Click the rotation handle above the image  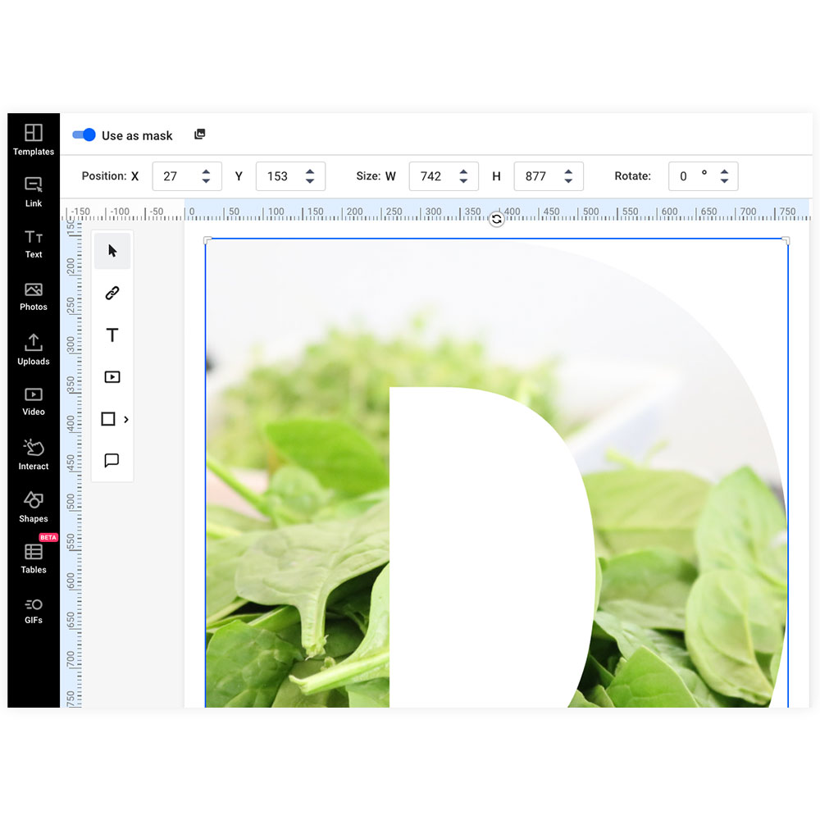(x=496, y=220)
